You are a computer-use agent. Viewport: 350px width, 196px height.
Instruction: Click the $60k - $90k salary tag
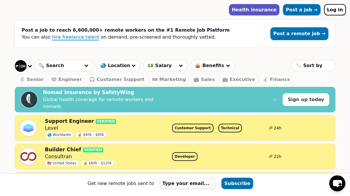91,135
